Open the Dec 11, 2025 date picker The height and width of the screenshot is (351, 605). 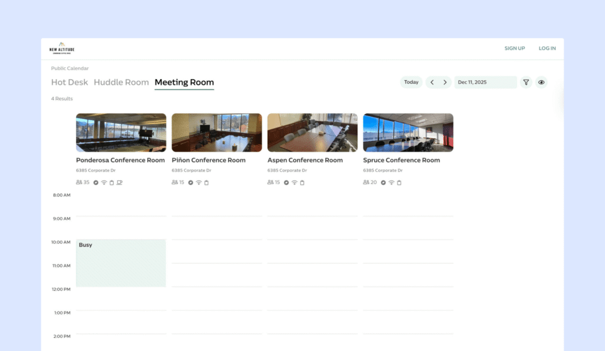[484, 82]
